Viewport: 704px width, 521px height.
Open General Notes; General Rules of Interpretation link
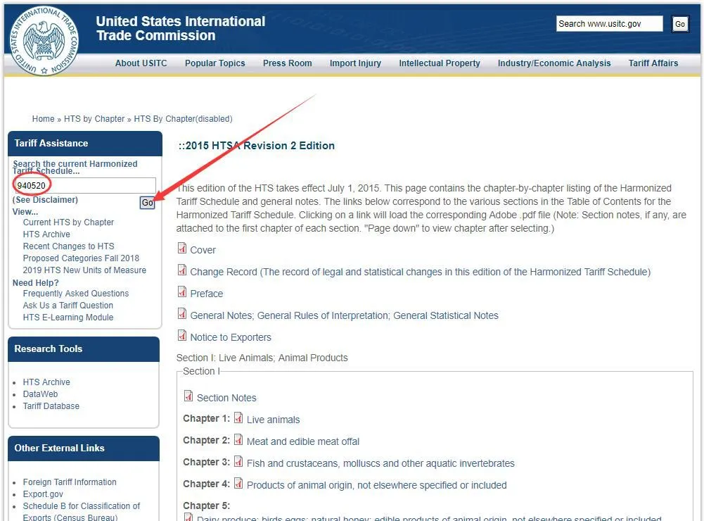(x=345, y=315)
